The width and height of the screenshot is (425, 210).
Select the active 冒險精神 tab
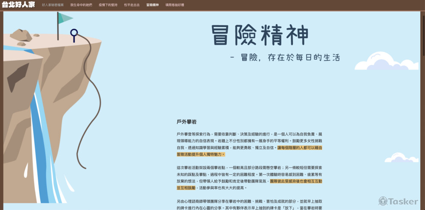point(153,5)
